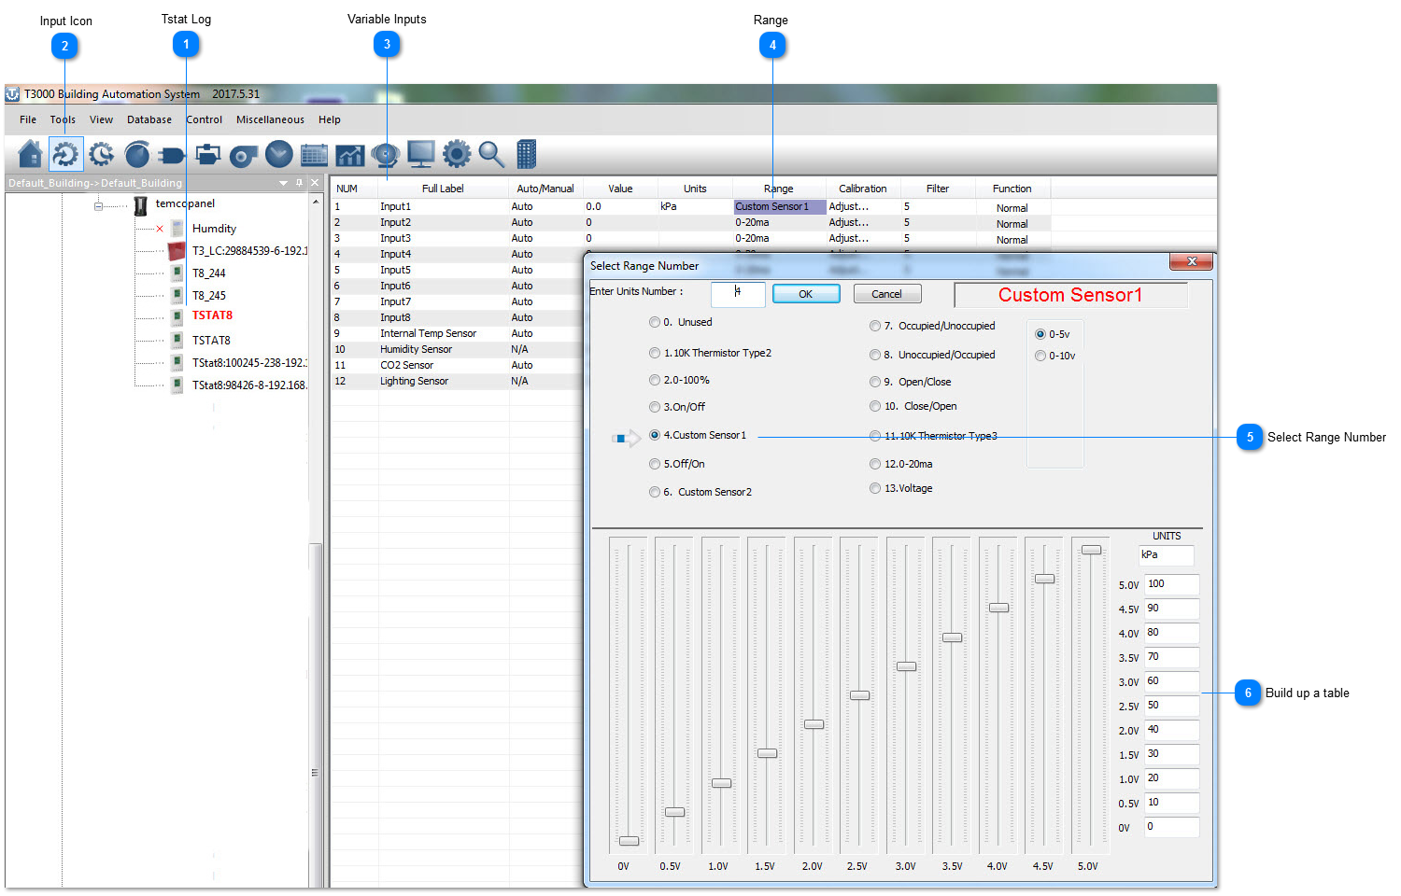Image resolution: width=1401 pixels, height=896 pixels.
Task: Click the 5.0V table value field
Action: click(1172, 585)
